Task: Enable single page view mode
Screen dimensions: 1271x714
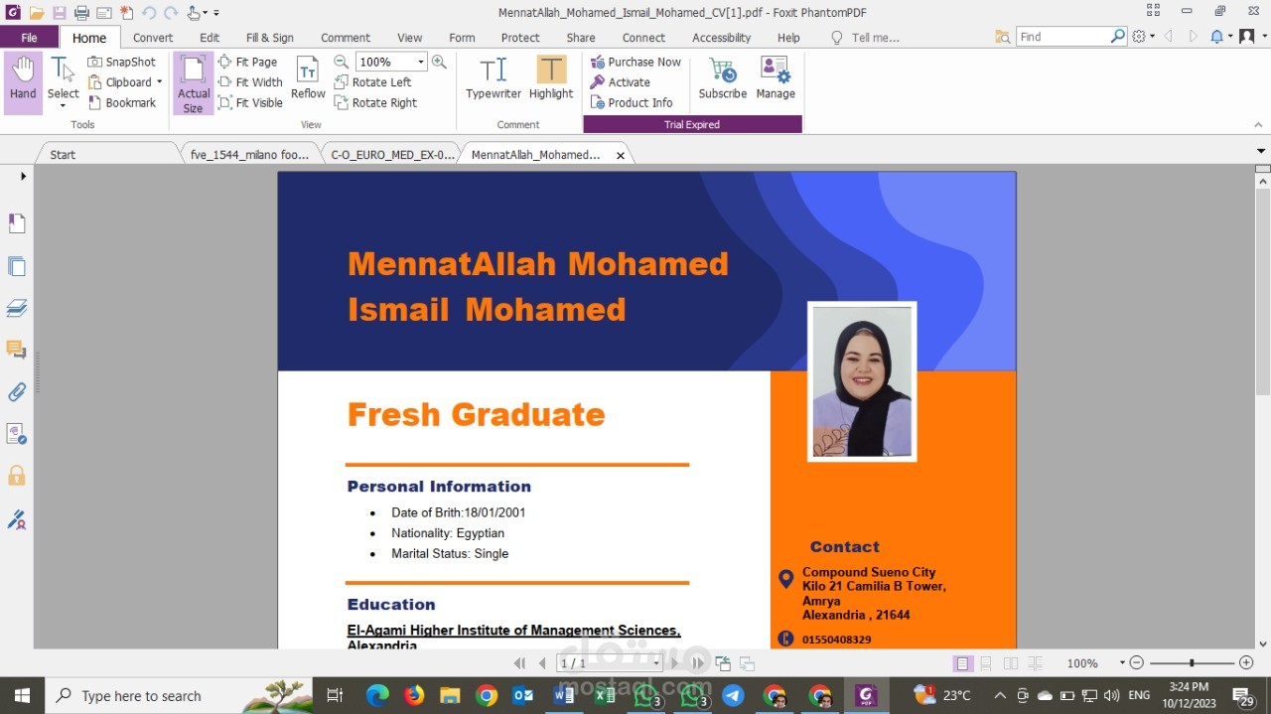Action: (x=962, y=663)
